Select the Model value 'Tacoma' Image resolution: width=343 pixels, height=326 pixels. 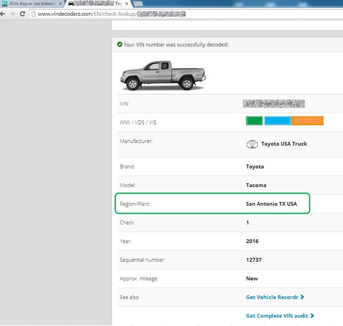(x=256, y=186)
